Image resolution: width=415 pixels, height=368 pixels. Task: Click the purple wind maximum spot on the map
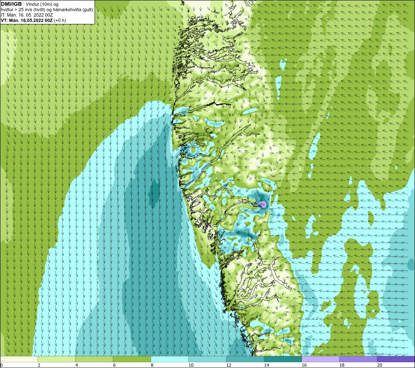[x=262, y=204]
